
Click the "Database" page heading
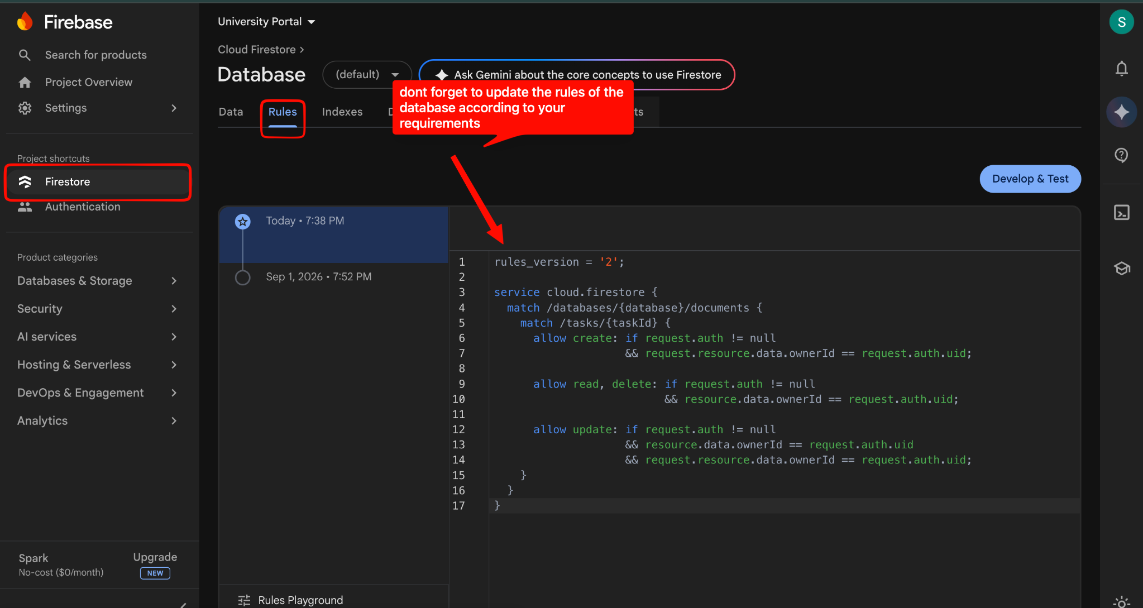click(x=261, y=74)
